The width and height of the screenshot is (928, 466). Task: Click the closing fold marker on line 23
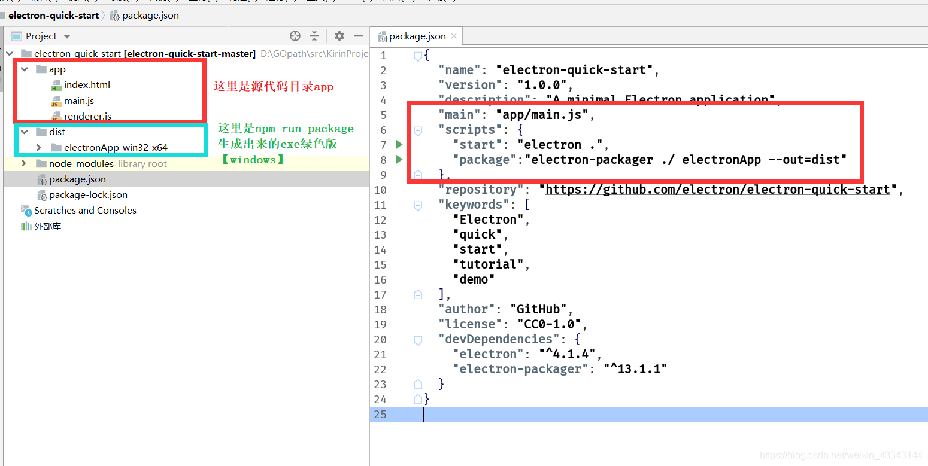click(x=418, y=384)
